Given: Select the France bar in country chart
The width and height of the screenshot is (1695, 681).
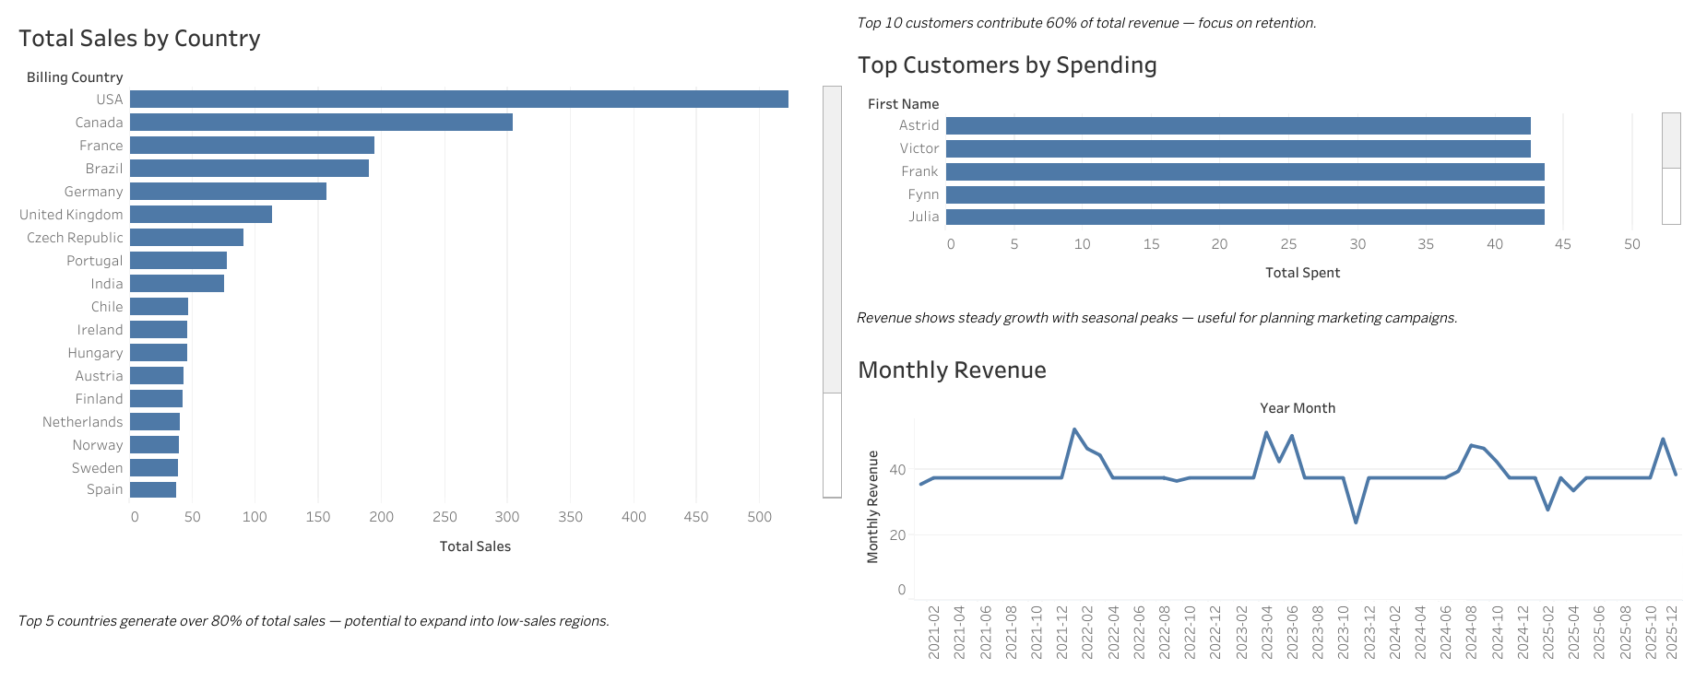Looking at the screenshot, I should click(x=252, y=146).
